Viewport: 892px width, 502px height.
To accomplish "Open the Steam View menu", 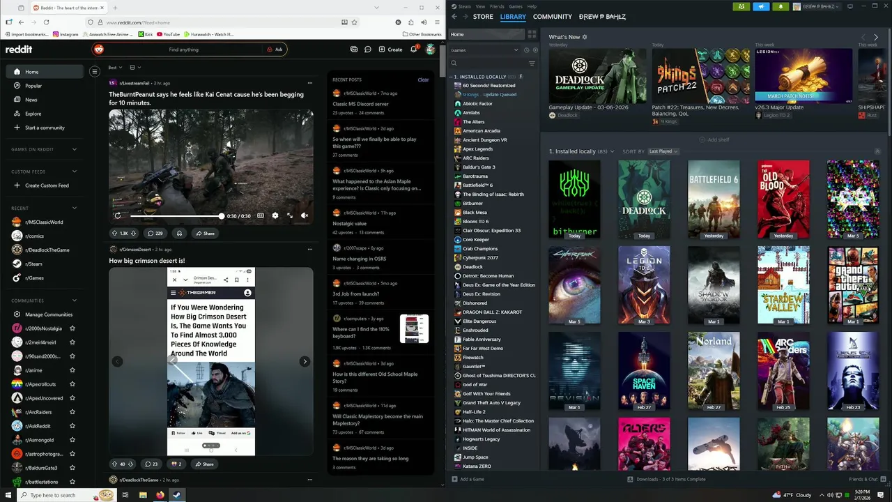I will pyautogui.click(x=480, y=6).
